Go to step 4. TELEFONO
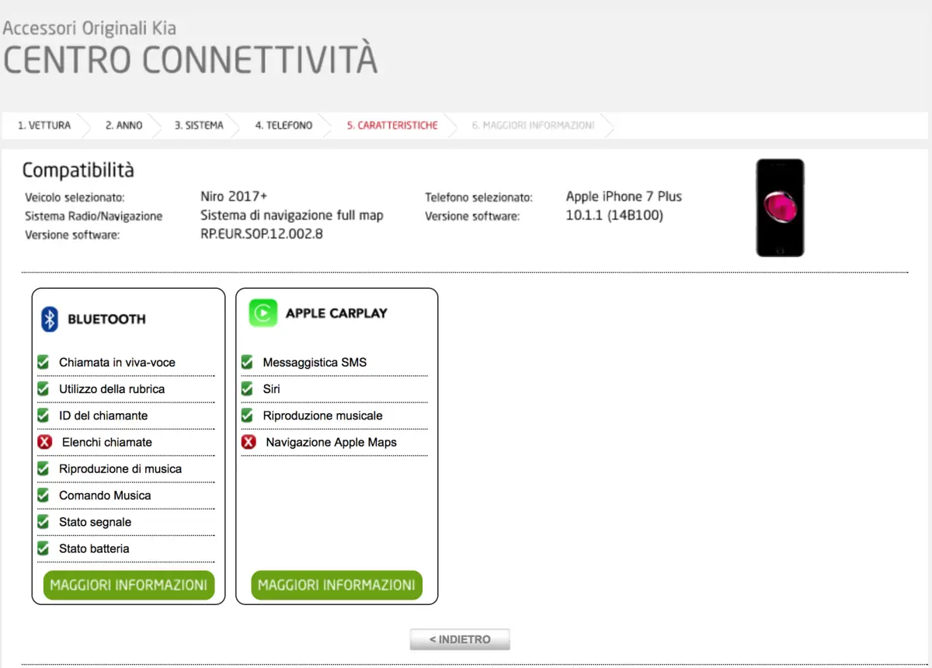The height and width of the screenshot is (668, 932). coord(283,125)
